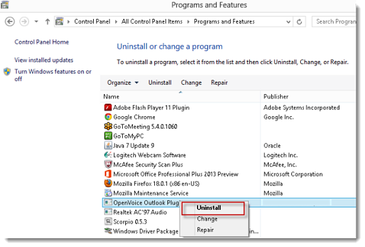The height and width of the screenshot is (247, 365).
Task: Refresh the Programs and Features list
Action: pos(300,22)
